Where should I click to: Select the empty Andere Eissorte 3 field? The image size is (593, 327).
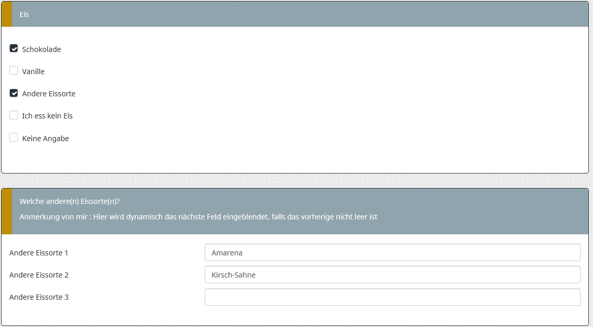392,297
